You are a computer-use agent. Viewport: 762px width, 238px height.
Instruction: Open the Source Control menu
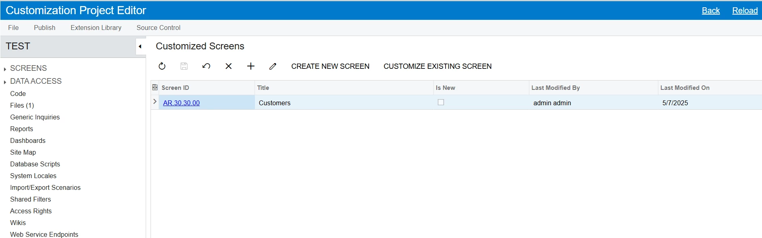[x=158, y=28]
